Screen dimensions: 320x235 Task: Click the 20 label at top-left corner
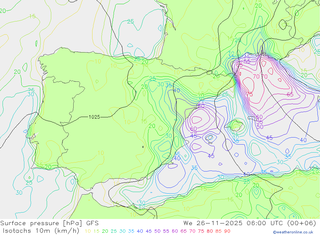[3, 11]
